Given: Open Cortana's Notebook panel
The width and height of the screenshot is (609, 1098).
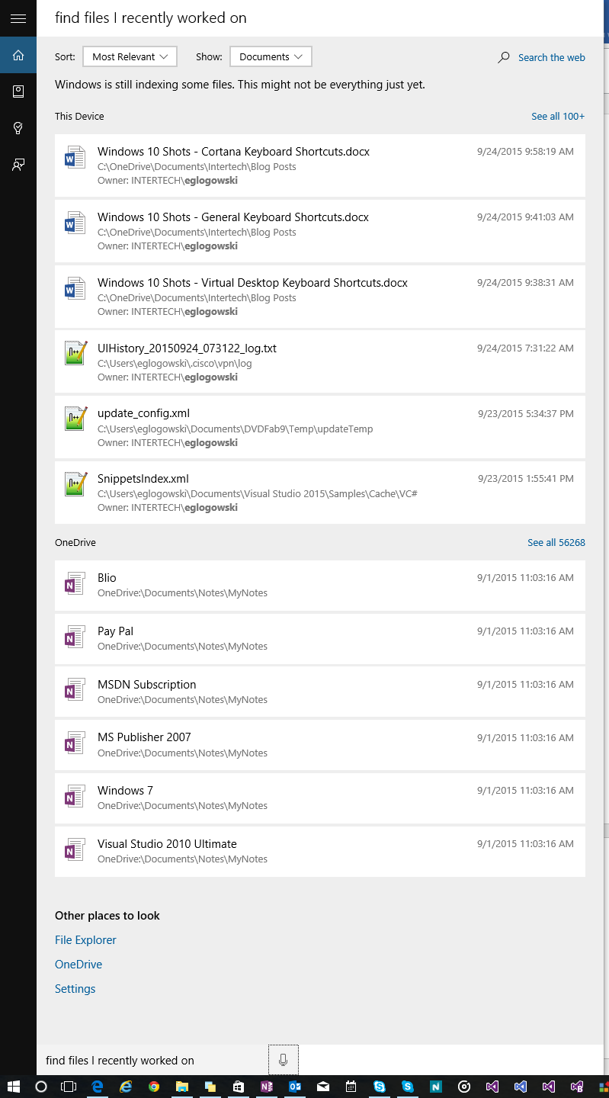Looking at the screenshot, I should [18, 91].
